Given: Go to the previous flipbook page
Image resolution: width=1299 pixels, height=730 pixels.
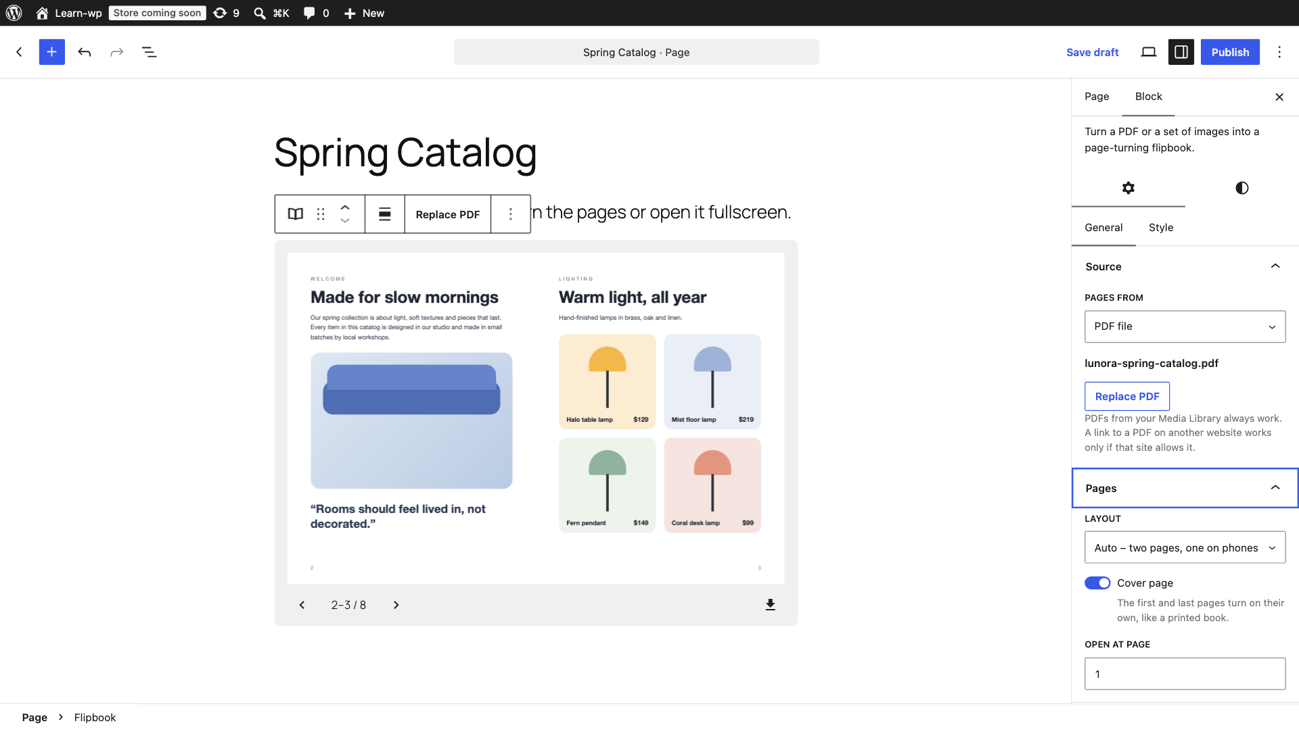Looking at the screenshot, I should 302,605.
